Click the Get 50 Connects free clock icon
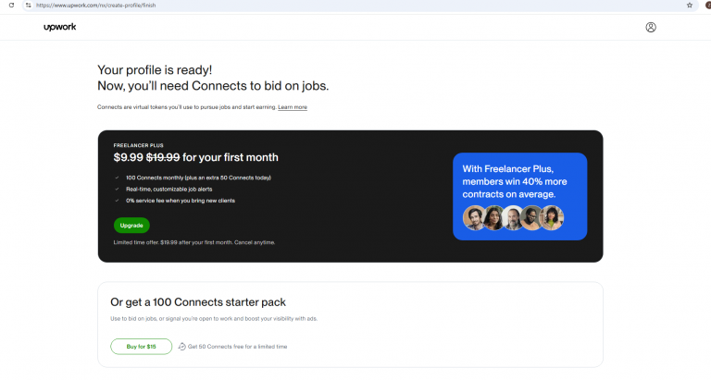711x380 pixels. click(x=181, y=347)
